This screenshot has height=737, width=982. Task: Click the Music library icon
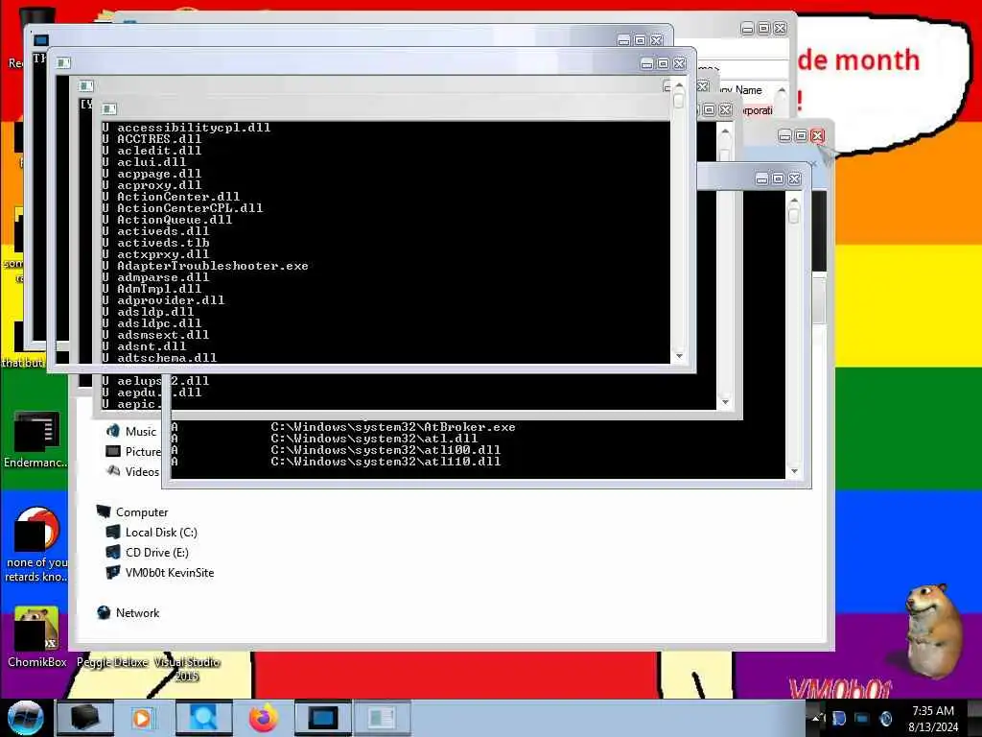113,431
